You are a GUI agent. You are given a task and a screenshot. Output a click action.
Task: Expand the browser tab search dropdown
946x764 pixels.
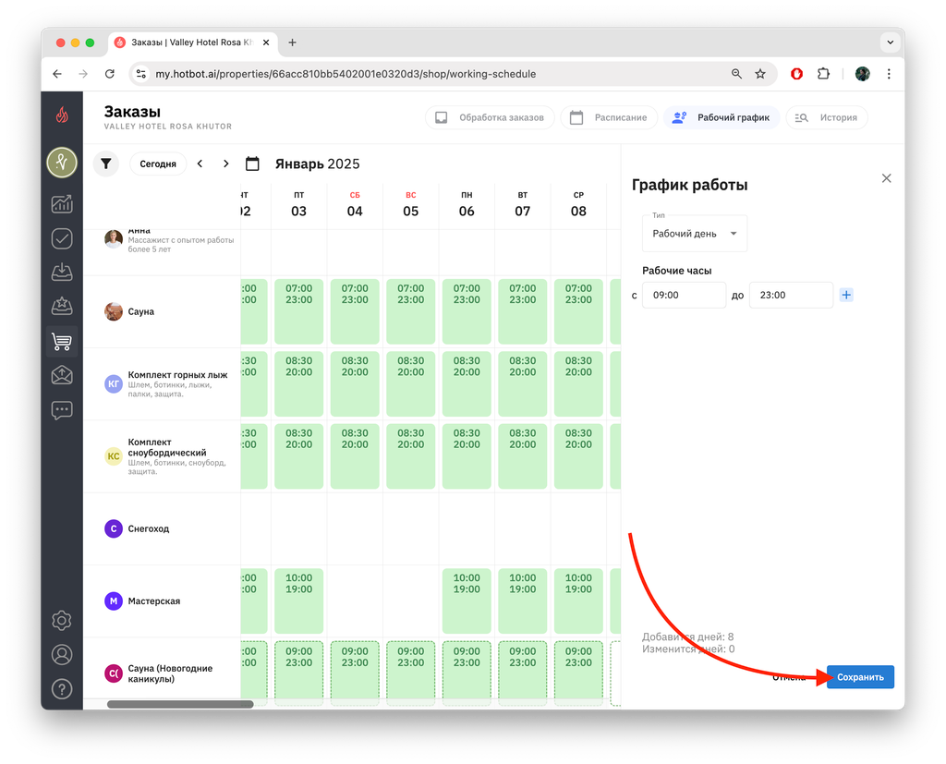coord(890,42)
